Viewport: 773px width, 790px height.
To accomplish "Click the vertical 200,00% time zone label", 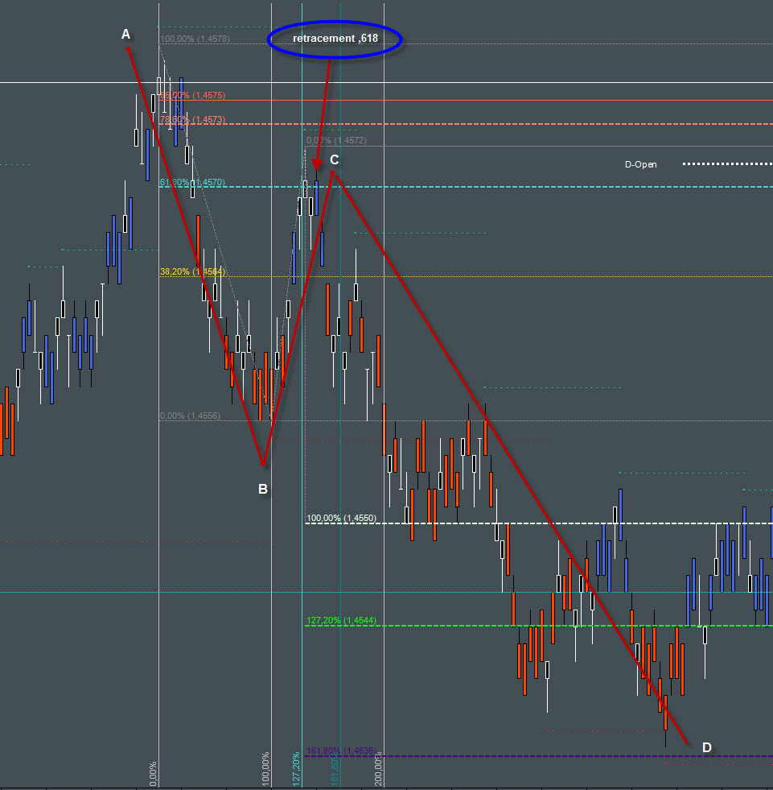I will (378, 769).
